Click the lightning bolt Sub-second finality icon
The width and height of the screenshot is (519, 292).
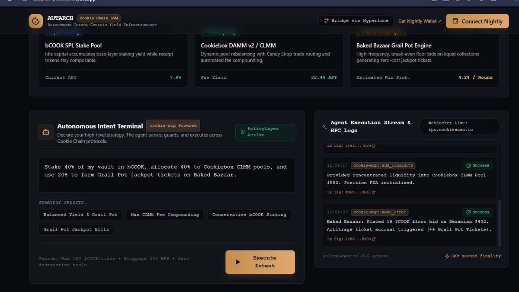(x=447, y=256)
